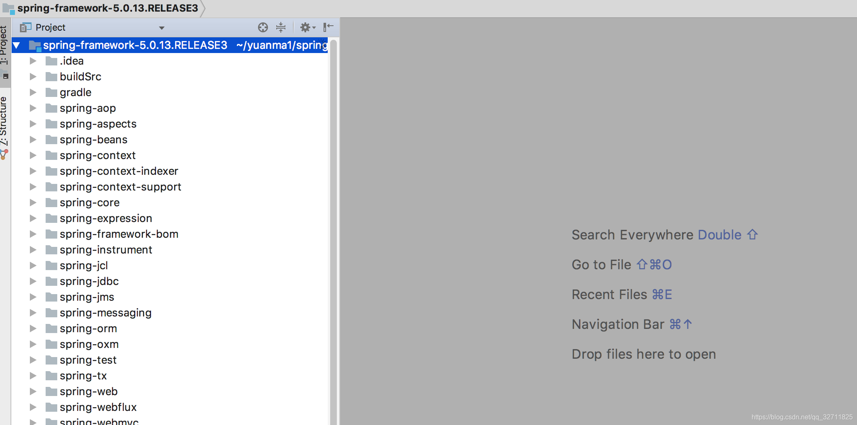Expand the gradle folder arrow
The image size is (857, 425).
coord(33,92)
